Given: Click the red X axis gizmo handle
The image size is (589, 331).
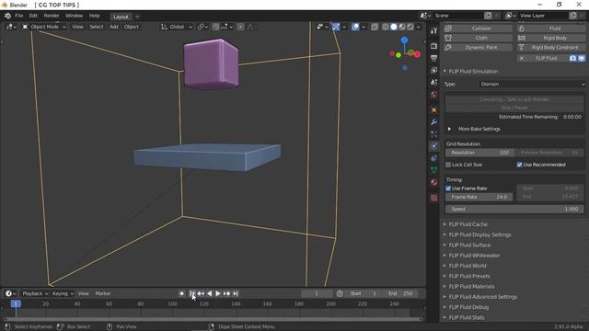Looking at the screenshot, I should pyautogui.click(x=417, y=54).
